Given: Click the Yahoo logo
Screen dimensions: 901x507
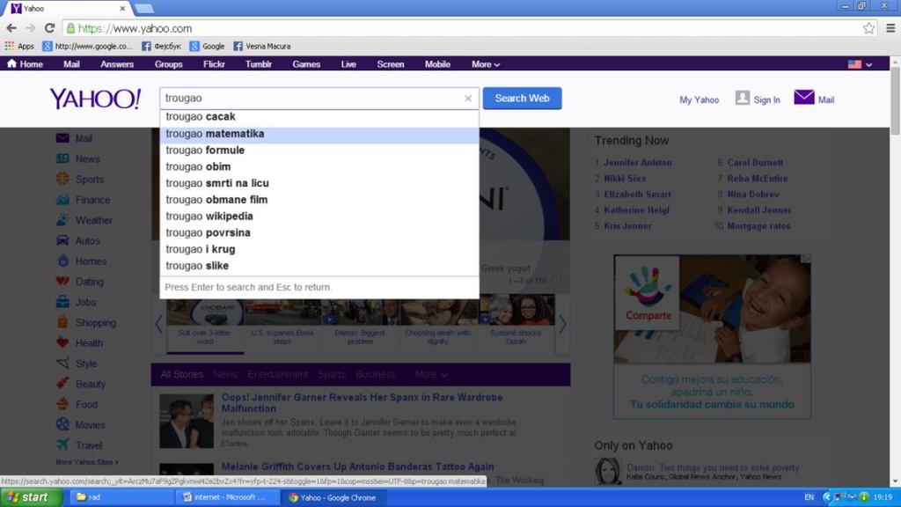Looking at the screenshot, I should pos(95,99).
